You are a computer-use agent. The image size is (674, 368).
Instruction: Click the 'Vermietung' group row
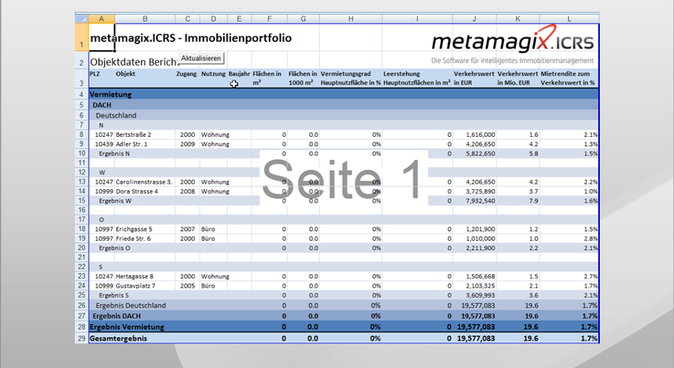point(344,94)
